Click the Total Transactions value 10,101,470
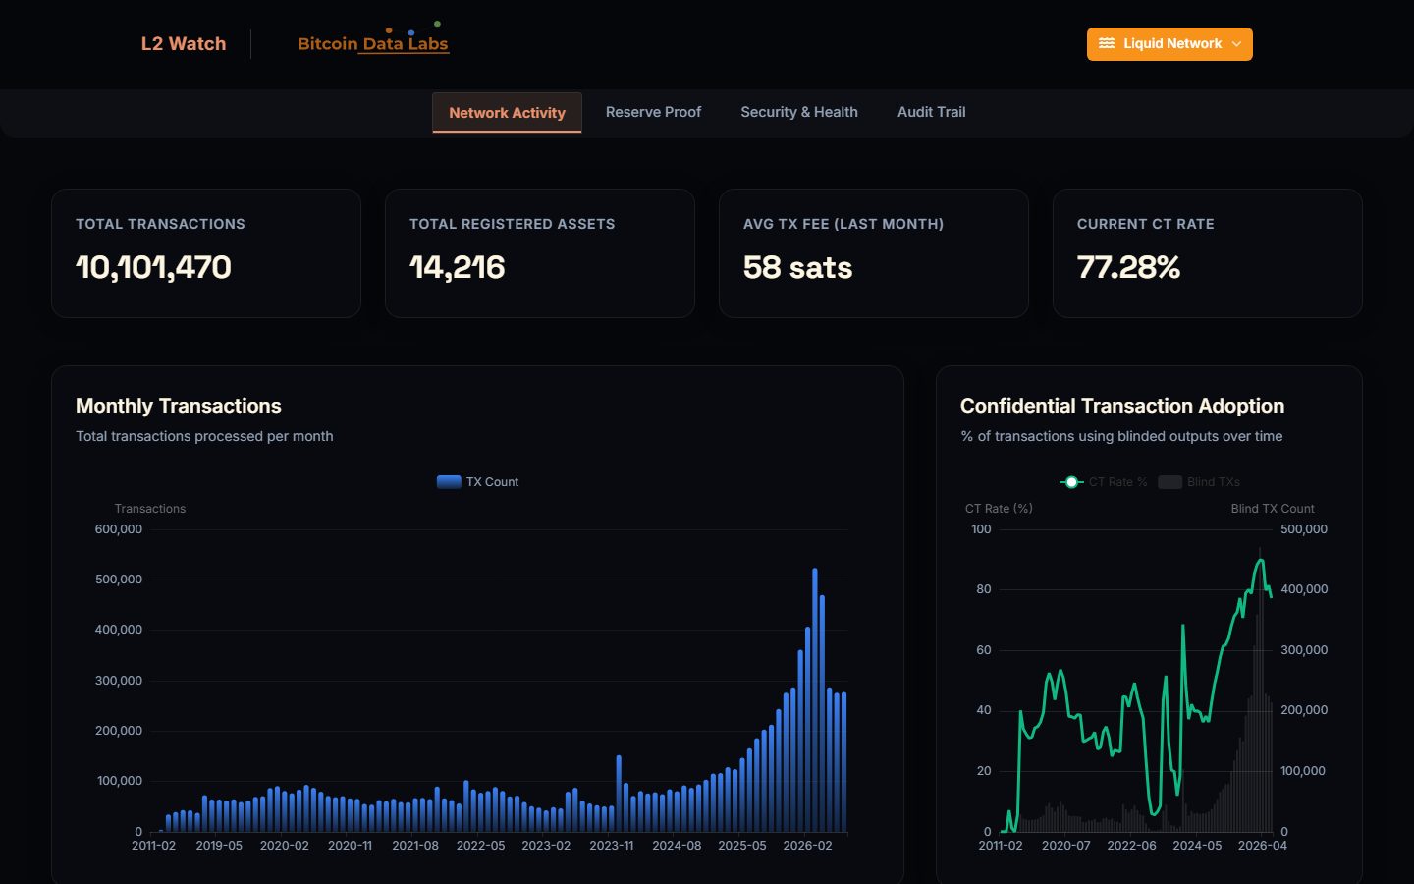Screen dimensions: 1414x884 click(x=153, y=267)
